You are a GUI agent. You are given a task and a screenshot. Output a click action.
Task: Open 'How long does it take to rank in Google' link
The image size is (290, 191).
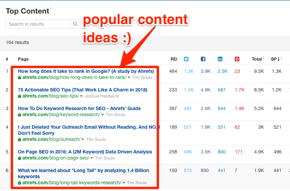(x=86, y=71)
